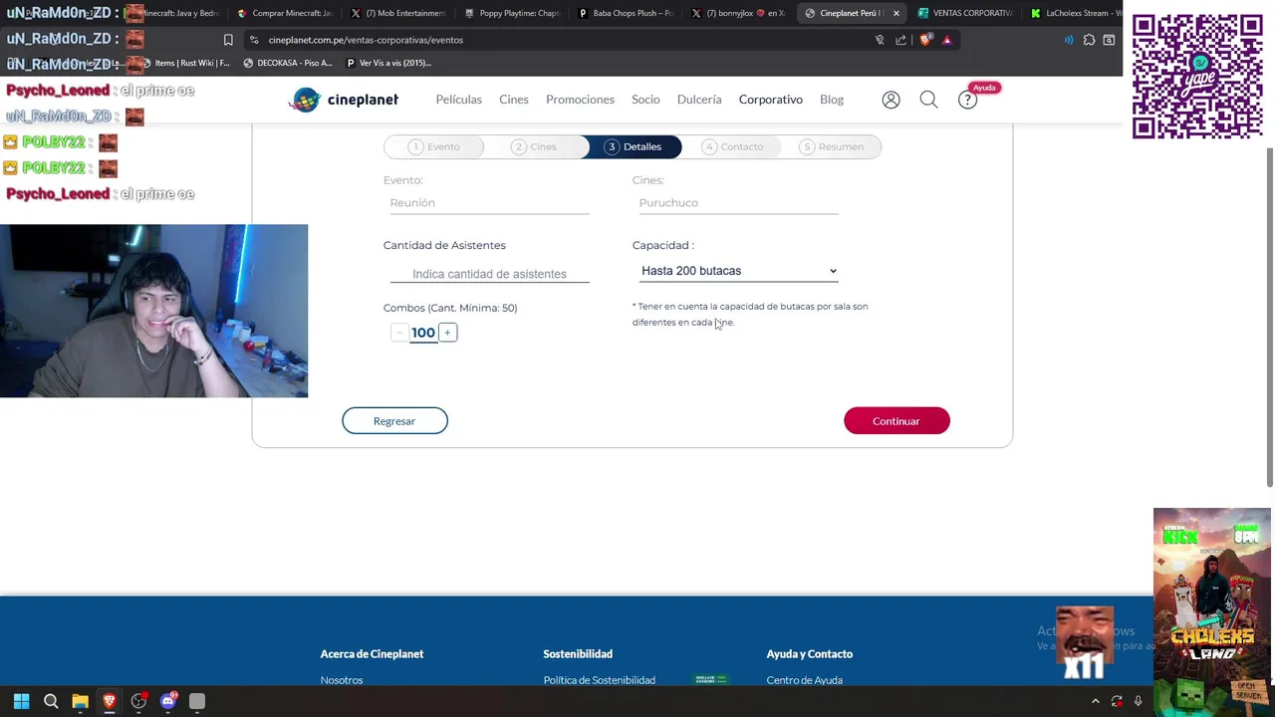Click the bookmark icon in address bar
1275x717 pixels.
[x=228, y=40]
